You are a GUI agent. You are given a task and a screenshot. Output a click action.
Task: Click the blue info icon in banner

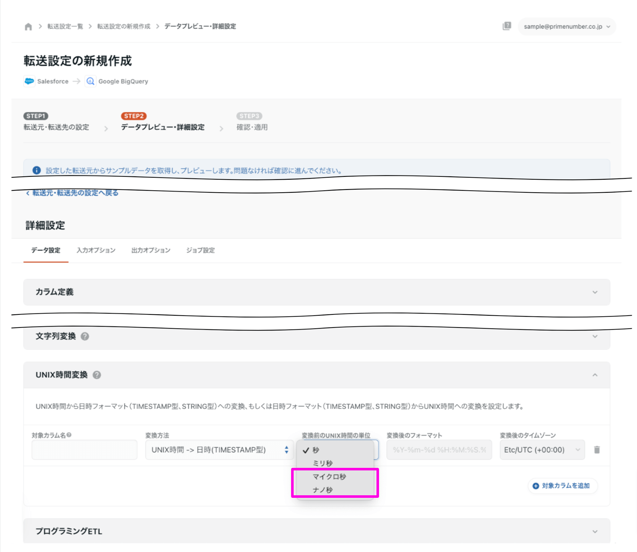(37, 170)
